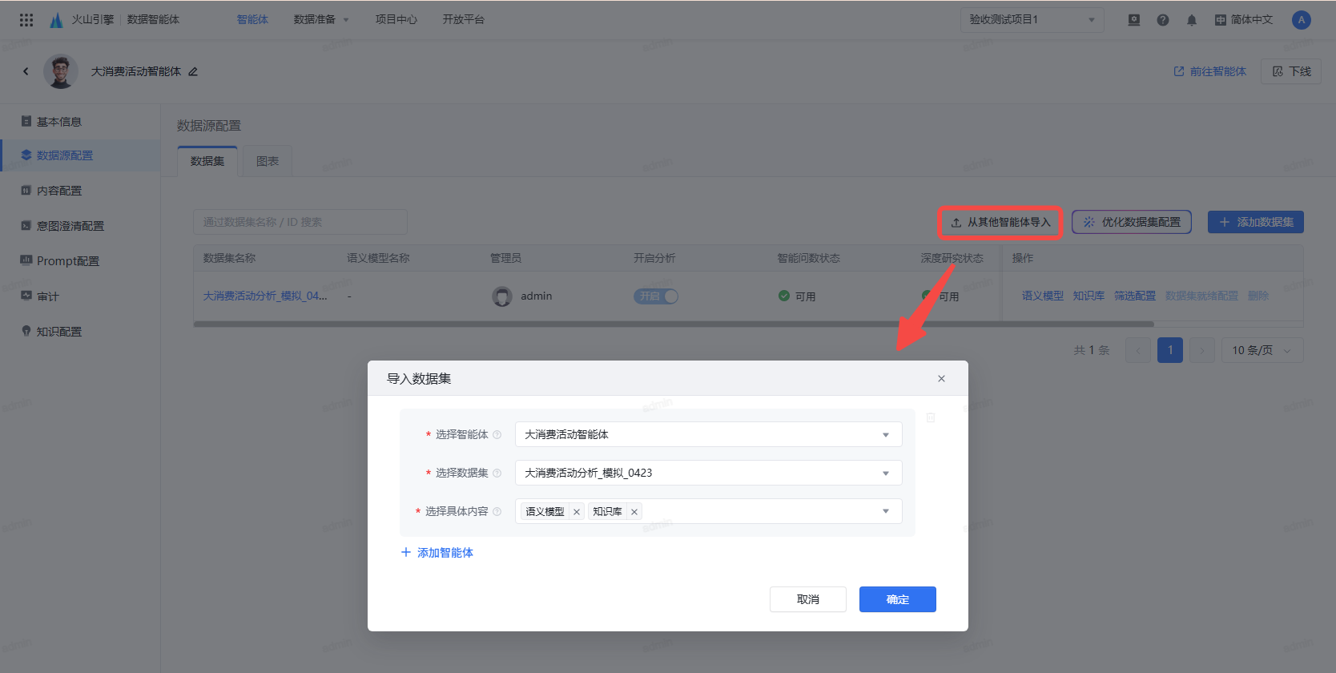Click the help icon beside 选择智能体
This screenshot has height=673, width=1336.
point(497,434)
